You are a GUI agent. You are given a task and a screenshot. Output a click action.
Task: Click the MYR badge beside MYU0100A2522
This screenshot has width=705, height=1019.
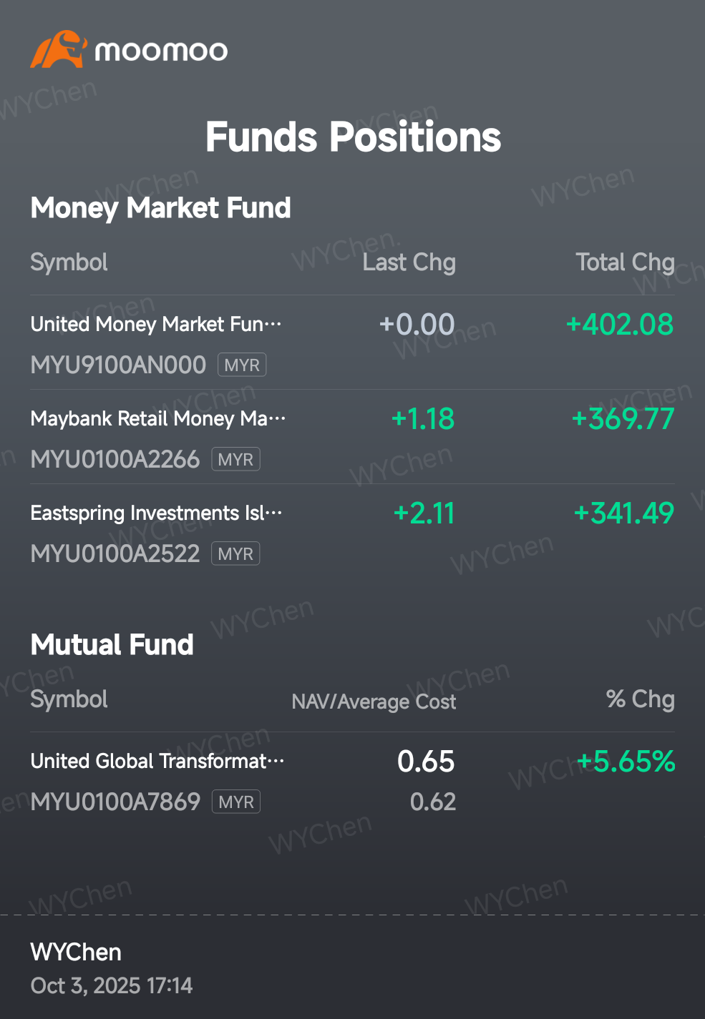235,554
